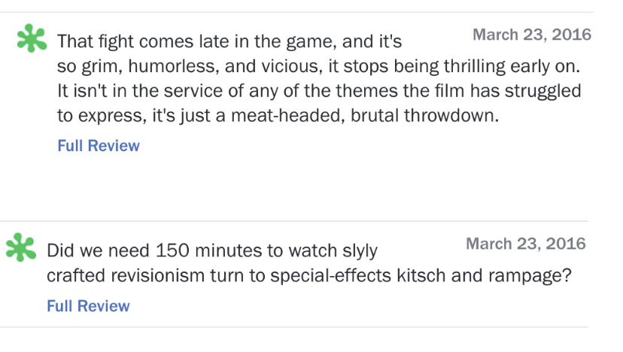This screenshot has width=623, height=352.
Task: Click the line ending "meat-headed, brutal throwdown"
Action: [278, 117]
